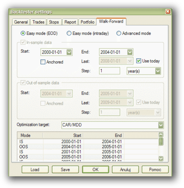The width and height of the screenshot is (184, 188).
Task: Click the Save button
Action: point(65,170)
